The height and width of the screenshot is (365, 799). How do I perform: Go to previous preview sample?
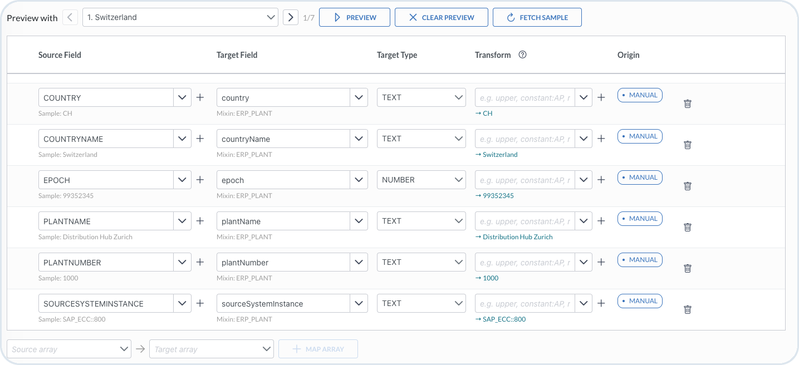coord(70,17)
